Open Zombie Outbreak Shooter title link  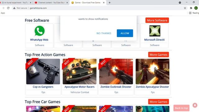click(116, 87)
